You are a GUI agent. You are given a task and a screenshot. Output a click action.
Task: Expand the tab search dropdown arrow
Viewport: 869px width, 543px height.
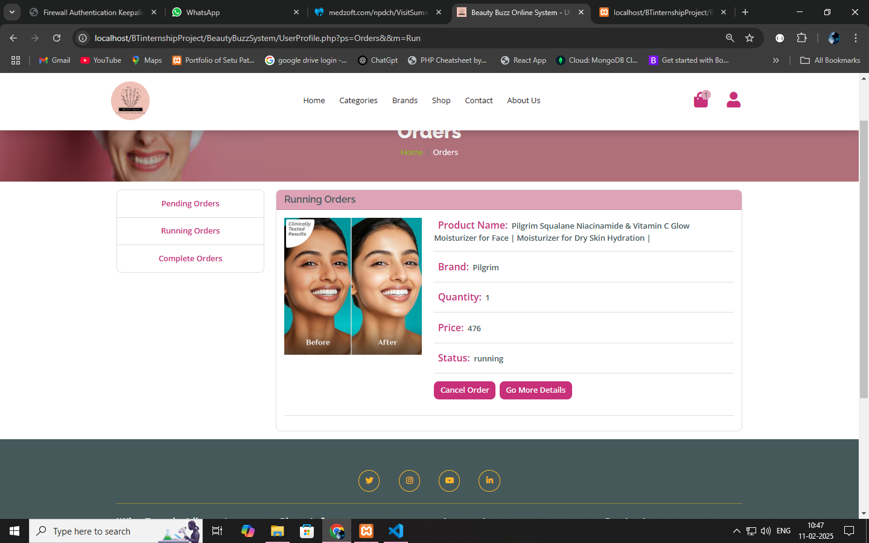12,12
